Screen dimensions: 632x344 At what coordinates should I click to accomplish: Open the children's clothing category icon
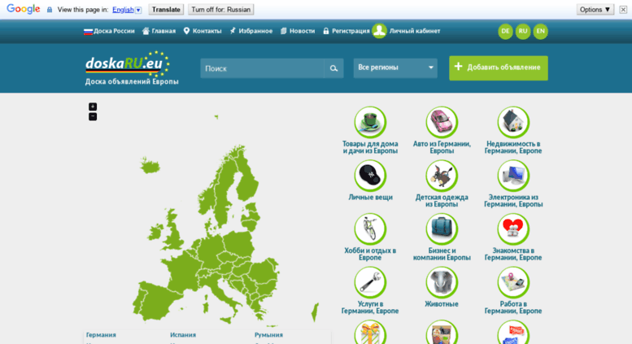coord(442,176)
